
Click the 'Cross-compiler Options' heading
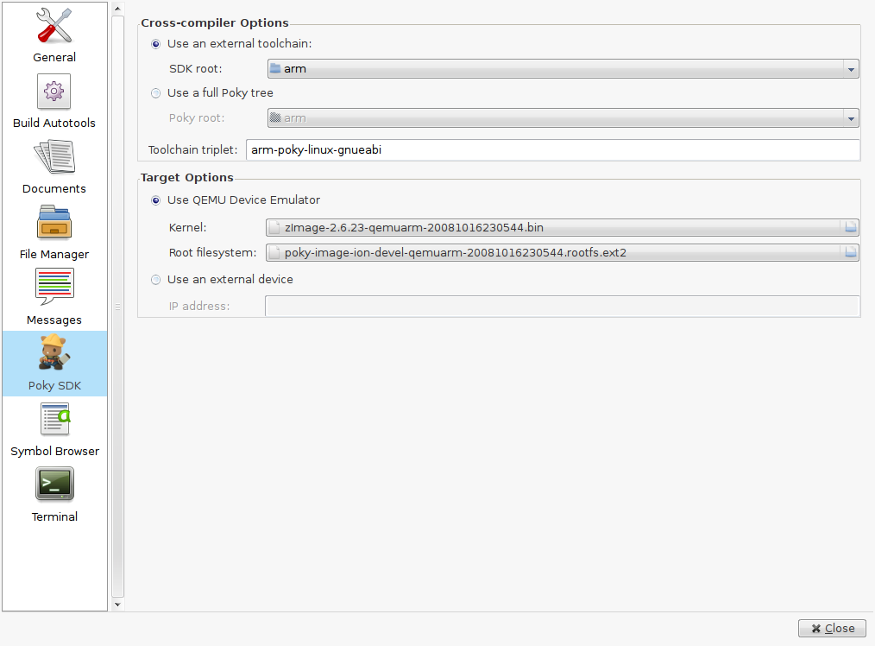(x=215, y=23)
